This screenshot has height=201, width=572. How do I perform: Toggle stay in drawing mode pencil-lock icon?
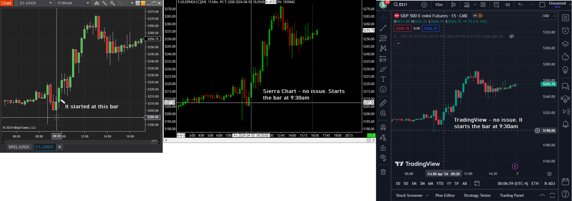(383, 138)
